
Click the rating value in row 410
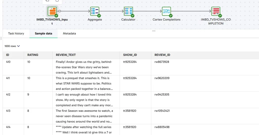29,62
